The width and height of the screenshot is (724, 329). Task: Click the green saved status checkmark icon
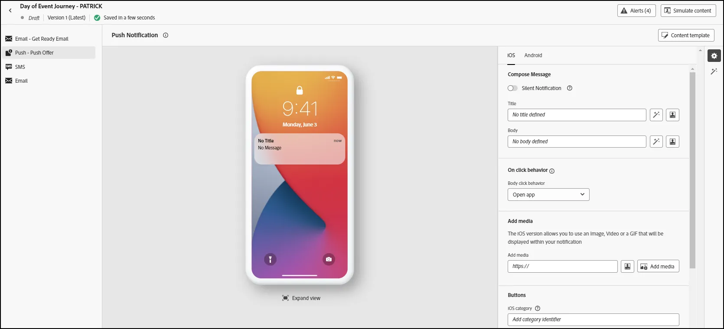[x=97, y=18]
